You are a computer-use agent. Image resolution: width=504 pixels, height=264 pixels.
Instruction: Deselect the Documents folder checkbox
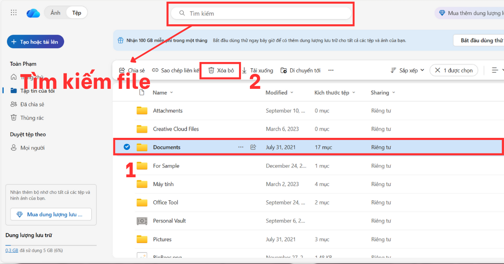[x=126, y=147]
